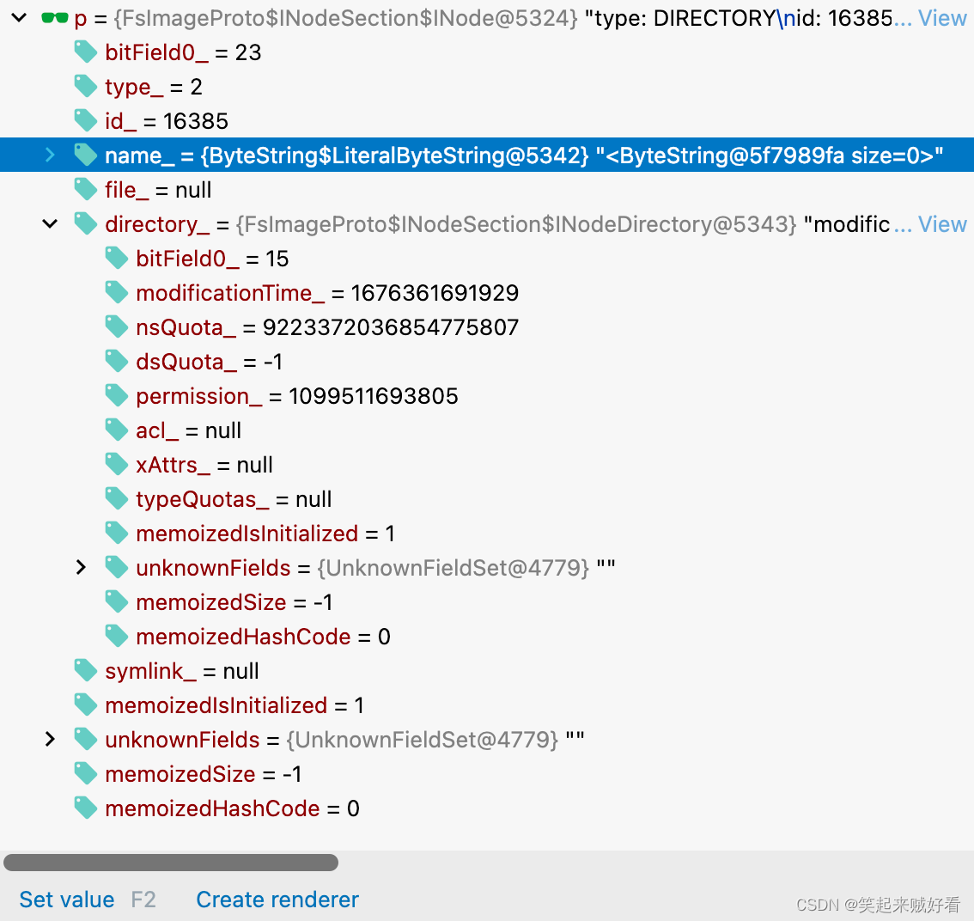This screenshot has width=974, height=921.
Task: Click the tag icon beside nsQuota_
Action: coord(117,326)
